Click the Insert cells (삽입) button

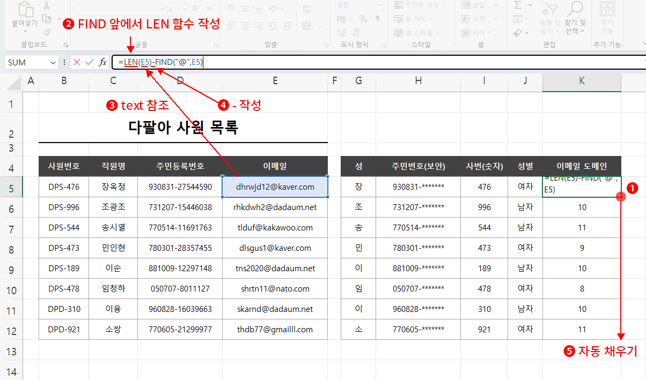[480, 5]
